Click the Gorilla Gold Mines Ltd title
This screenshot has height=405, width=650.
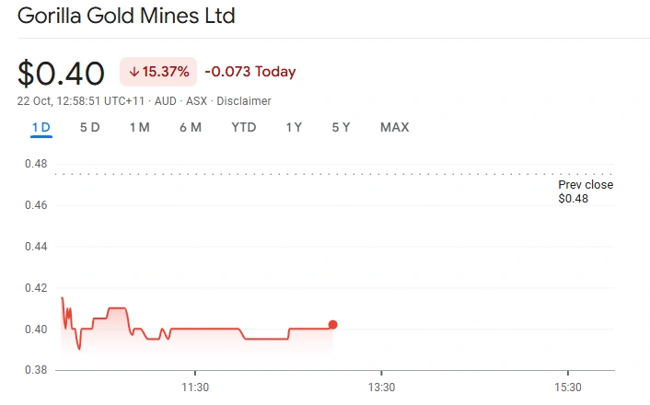tap(126, 16)
